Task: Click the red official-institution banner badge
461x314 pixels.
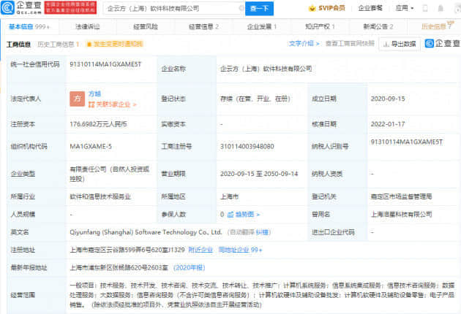Action: (70, 7)
